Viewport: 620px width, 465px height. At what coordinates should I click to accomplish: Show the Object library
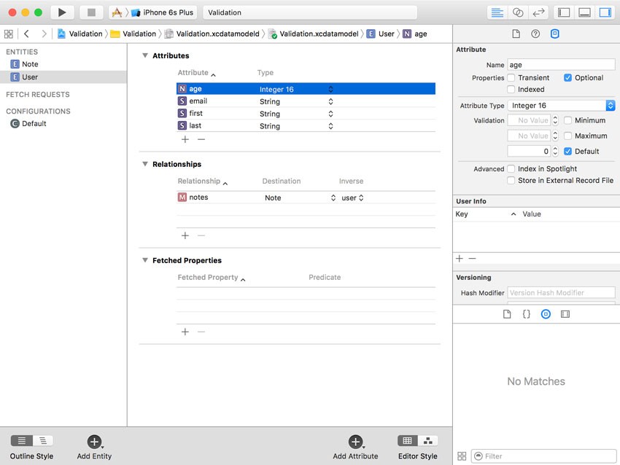546,314
